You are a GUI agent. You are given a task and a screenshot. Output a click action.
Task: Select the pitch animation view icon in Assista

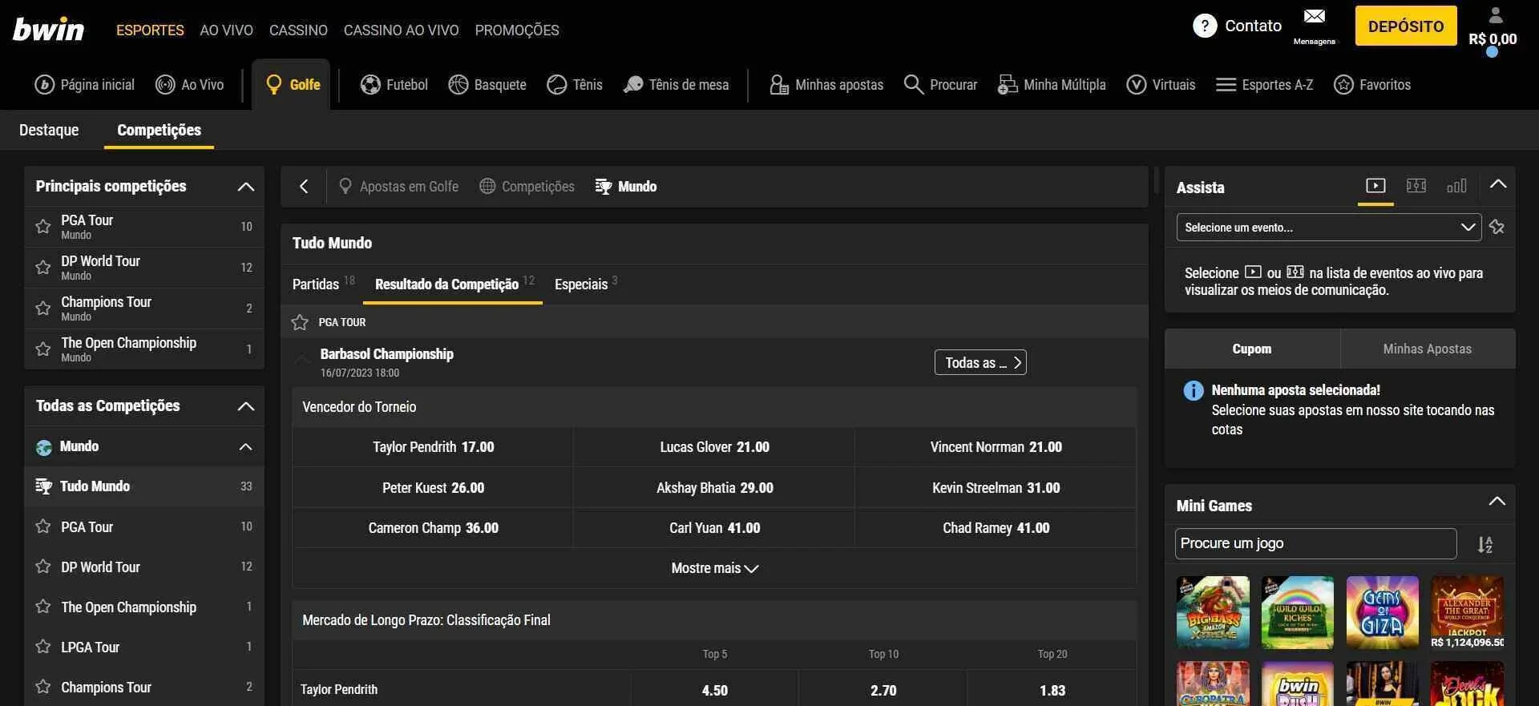coord(1416,186)
